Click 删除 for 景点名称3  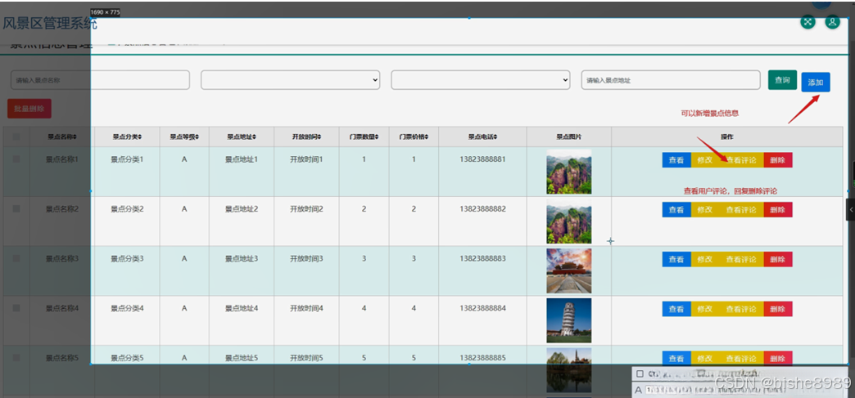tap(778, 259)
